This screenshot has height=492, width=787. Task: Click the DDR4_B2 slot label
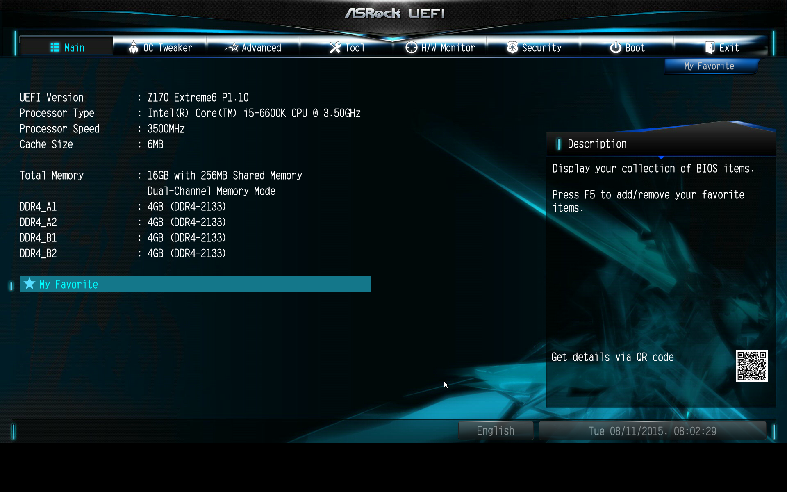[x=38, y=253]
